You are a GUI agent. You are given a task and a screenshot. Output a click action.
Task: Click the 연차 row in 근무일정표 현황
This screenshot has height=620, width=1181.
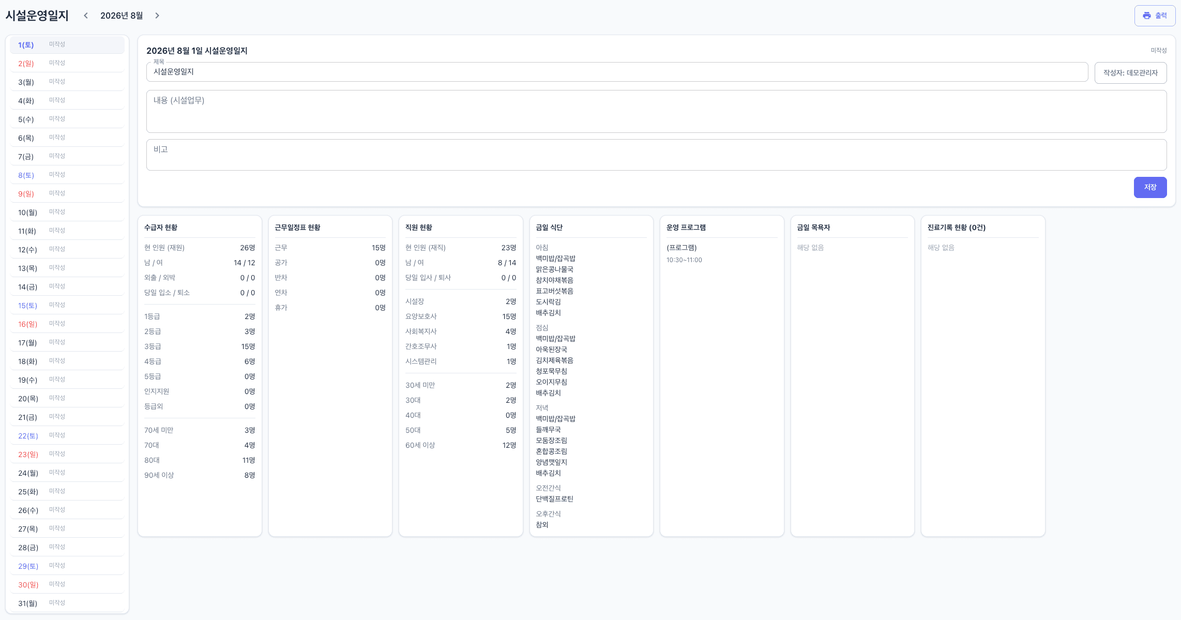tap(330, 293)
